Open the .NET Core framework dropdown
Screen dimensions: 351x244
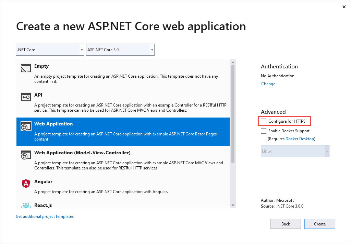[50, 49]
